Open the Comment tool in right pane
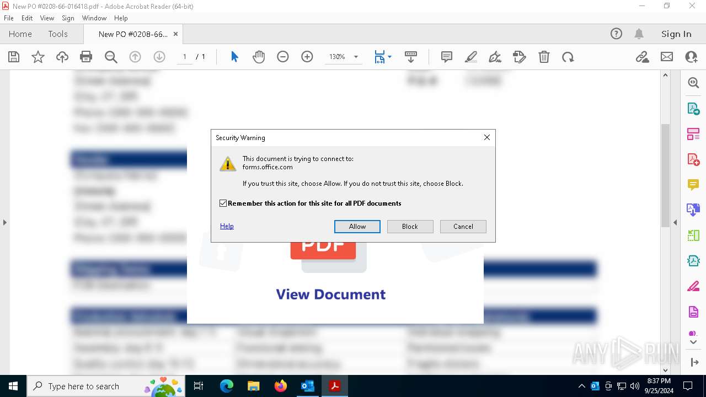Viewport: 706px width, 397px height. (x=693, y=184)
